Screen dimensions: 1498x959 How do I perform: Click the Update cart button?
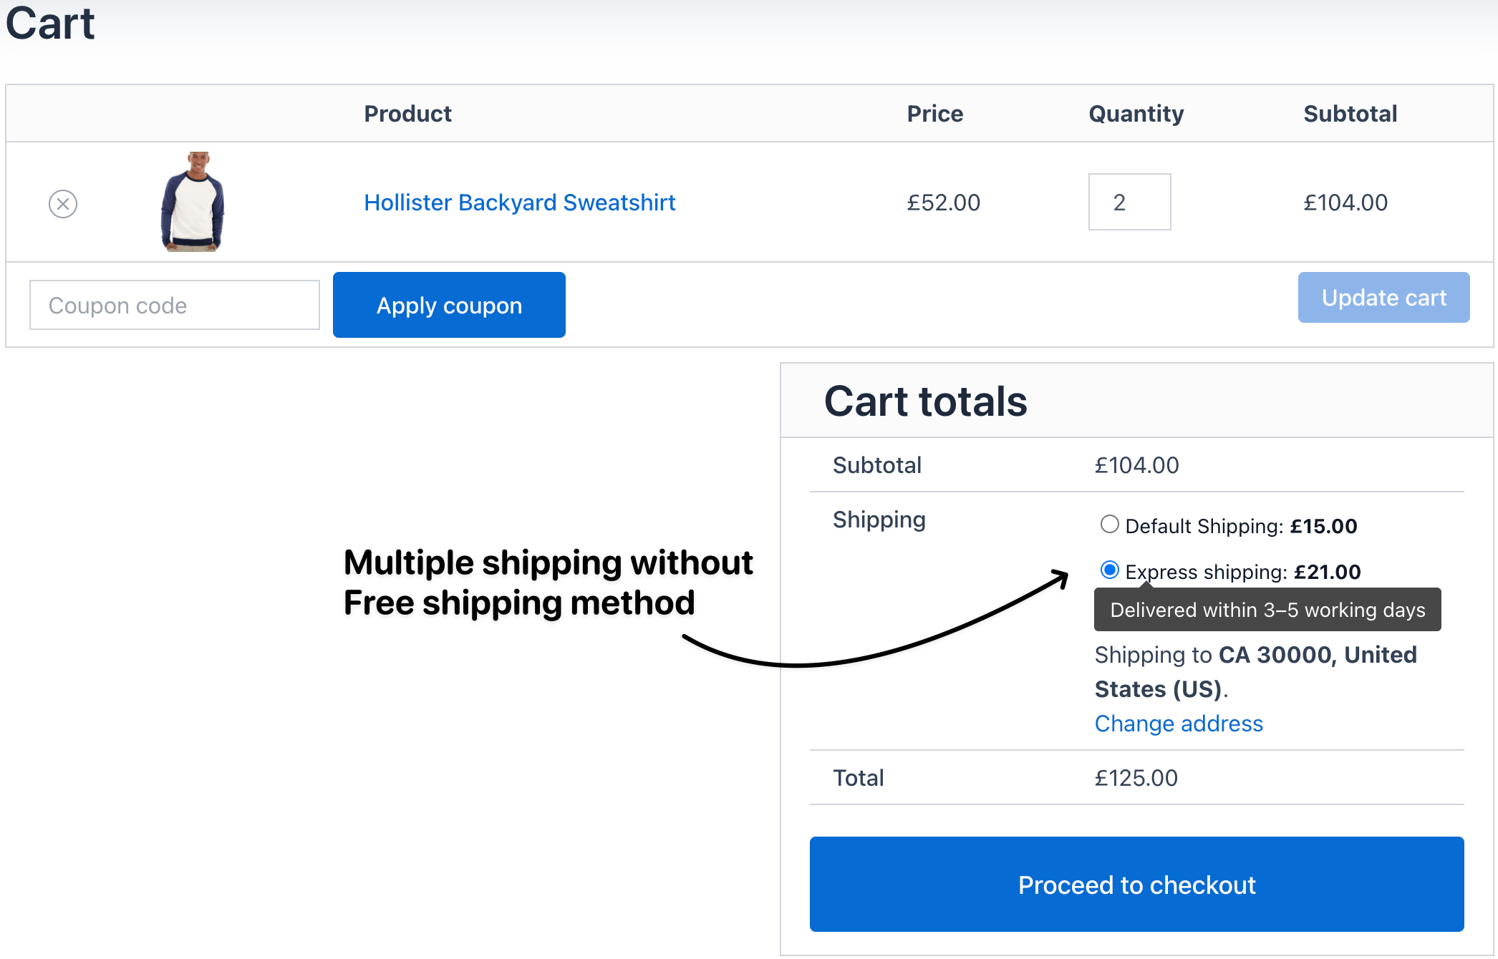[x=1383, y=298]
